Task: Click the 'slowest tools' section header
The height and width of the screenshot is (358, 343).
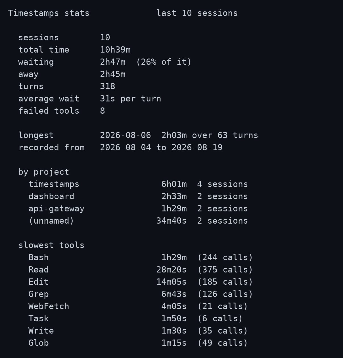Action: coord(51,245)
